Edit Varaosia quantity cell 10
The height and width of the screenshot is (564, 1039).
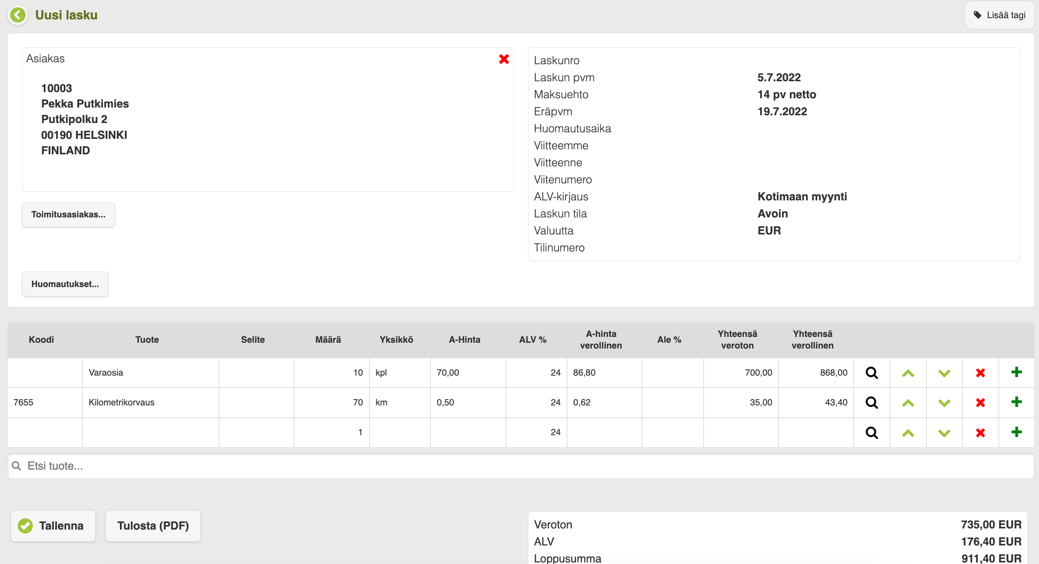point(332,373)
